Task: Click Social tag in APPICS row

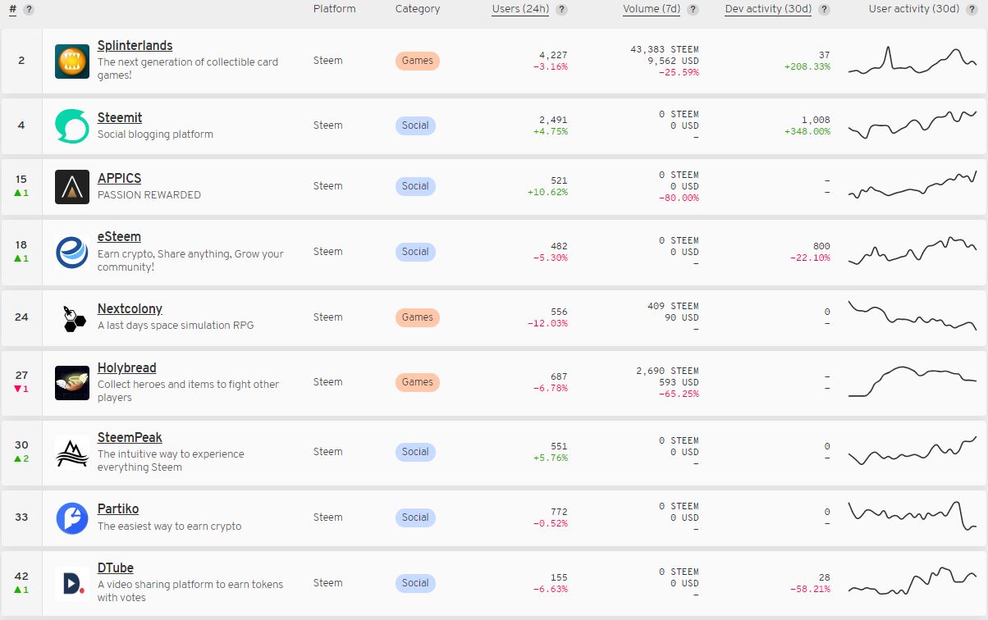Action: click(x=415, y=186)
